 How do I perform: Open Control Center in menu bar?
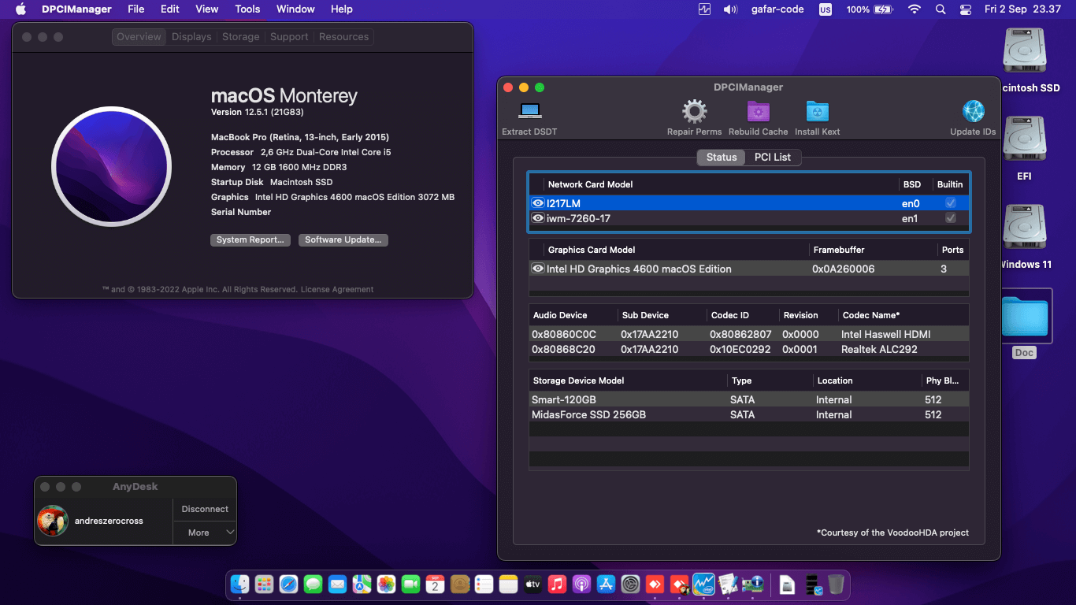coord(966,9)
